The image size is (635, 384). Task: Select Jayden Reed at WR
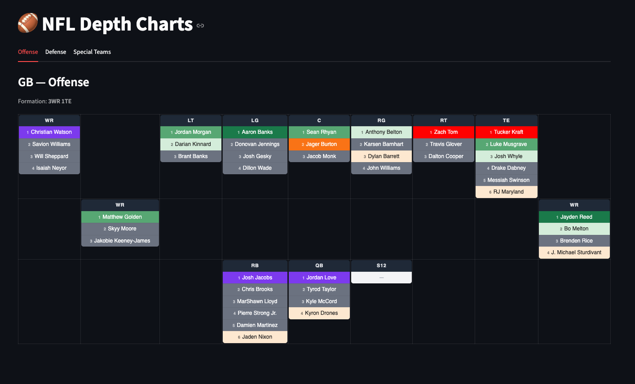tap(574, 217)
